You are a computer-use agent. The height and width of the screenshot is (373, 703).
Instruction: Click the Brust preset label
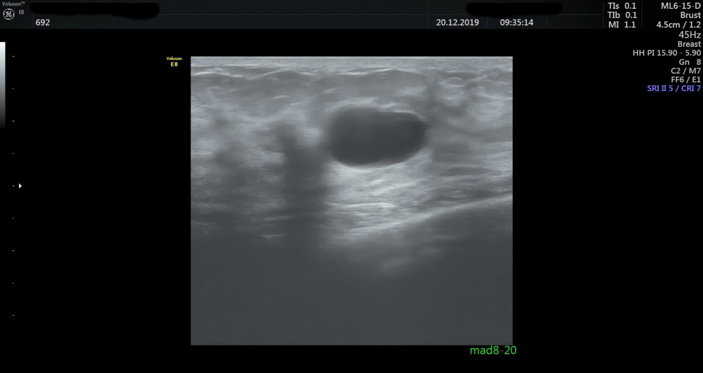click(x=690, y=15)
